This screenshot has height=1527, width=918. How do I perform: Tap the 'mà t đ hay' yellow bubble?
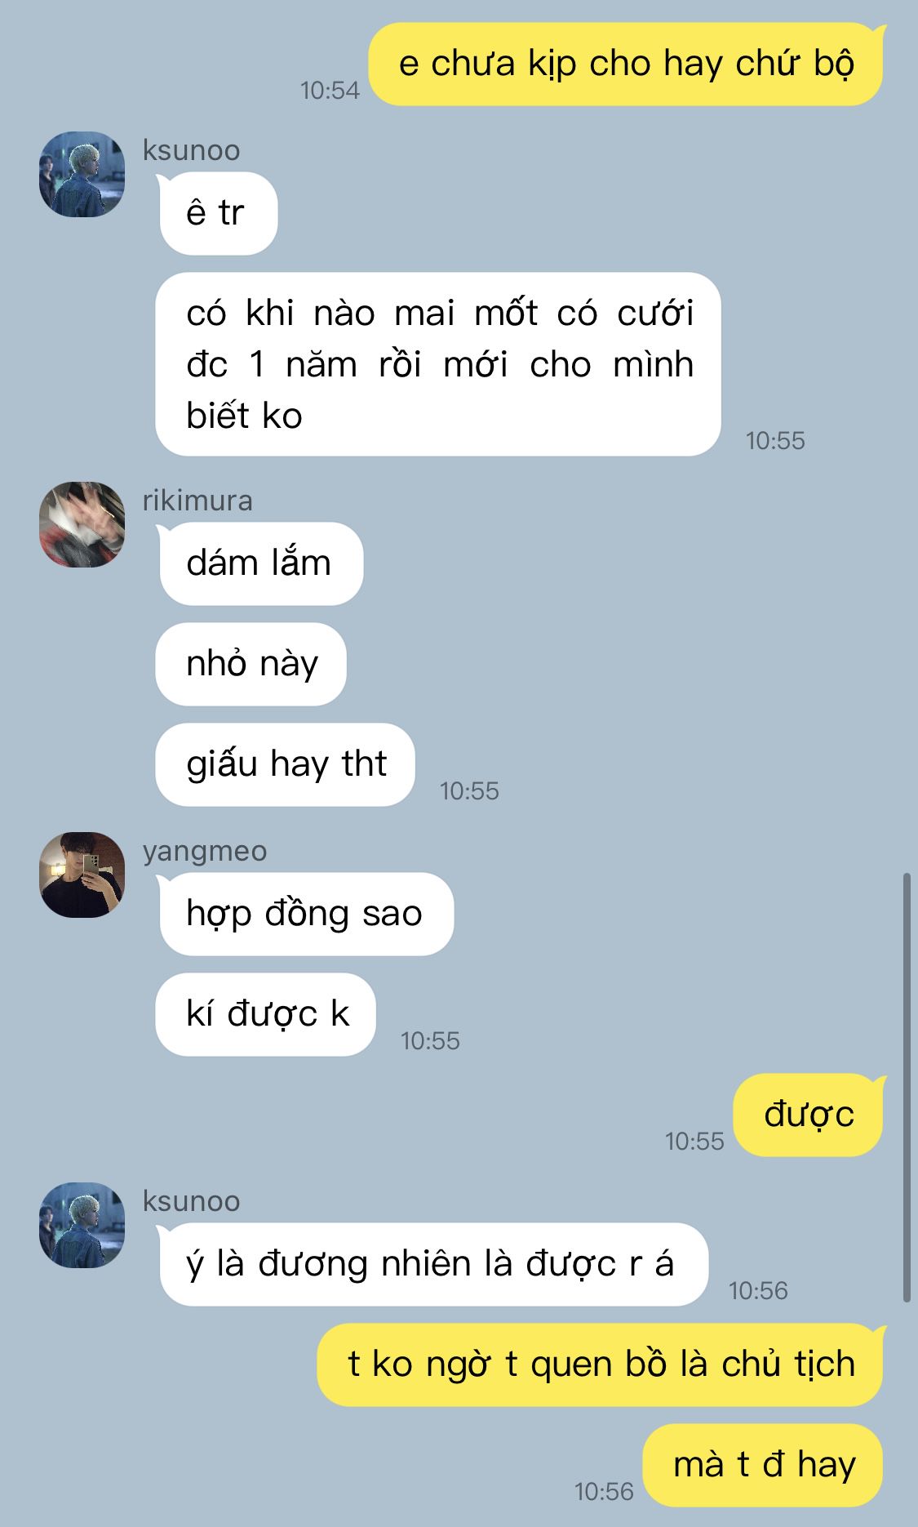[x=763, y=1465]
